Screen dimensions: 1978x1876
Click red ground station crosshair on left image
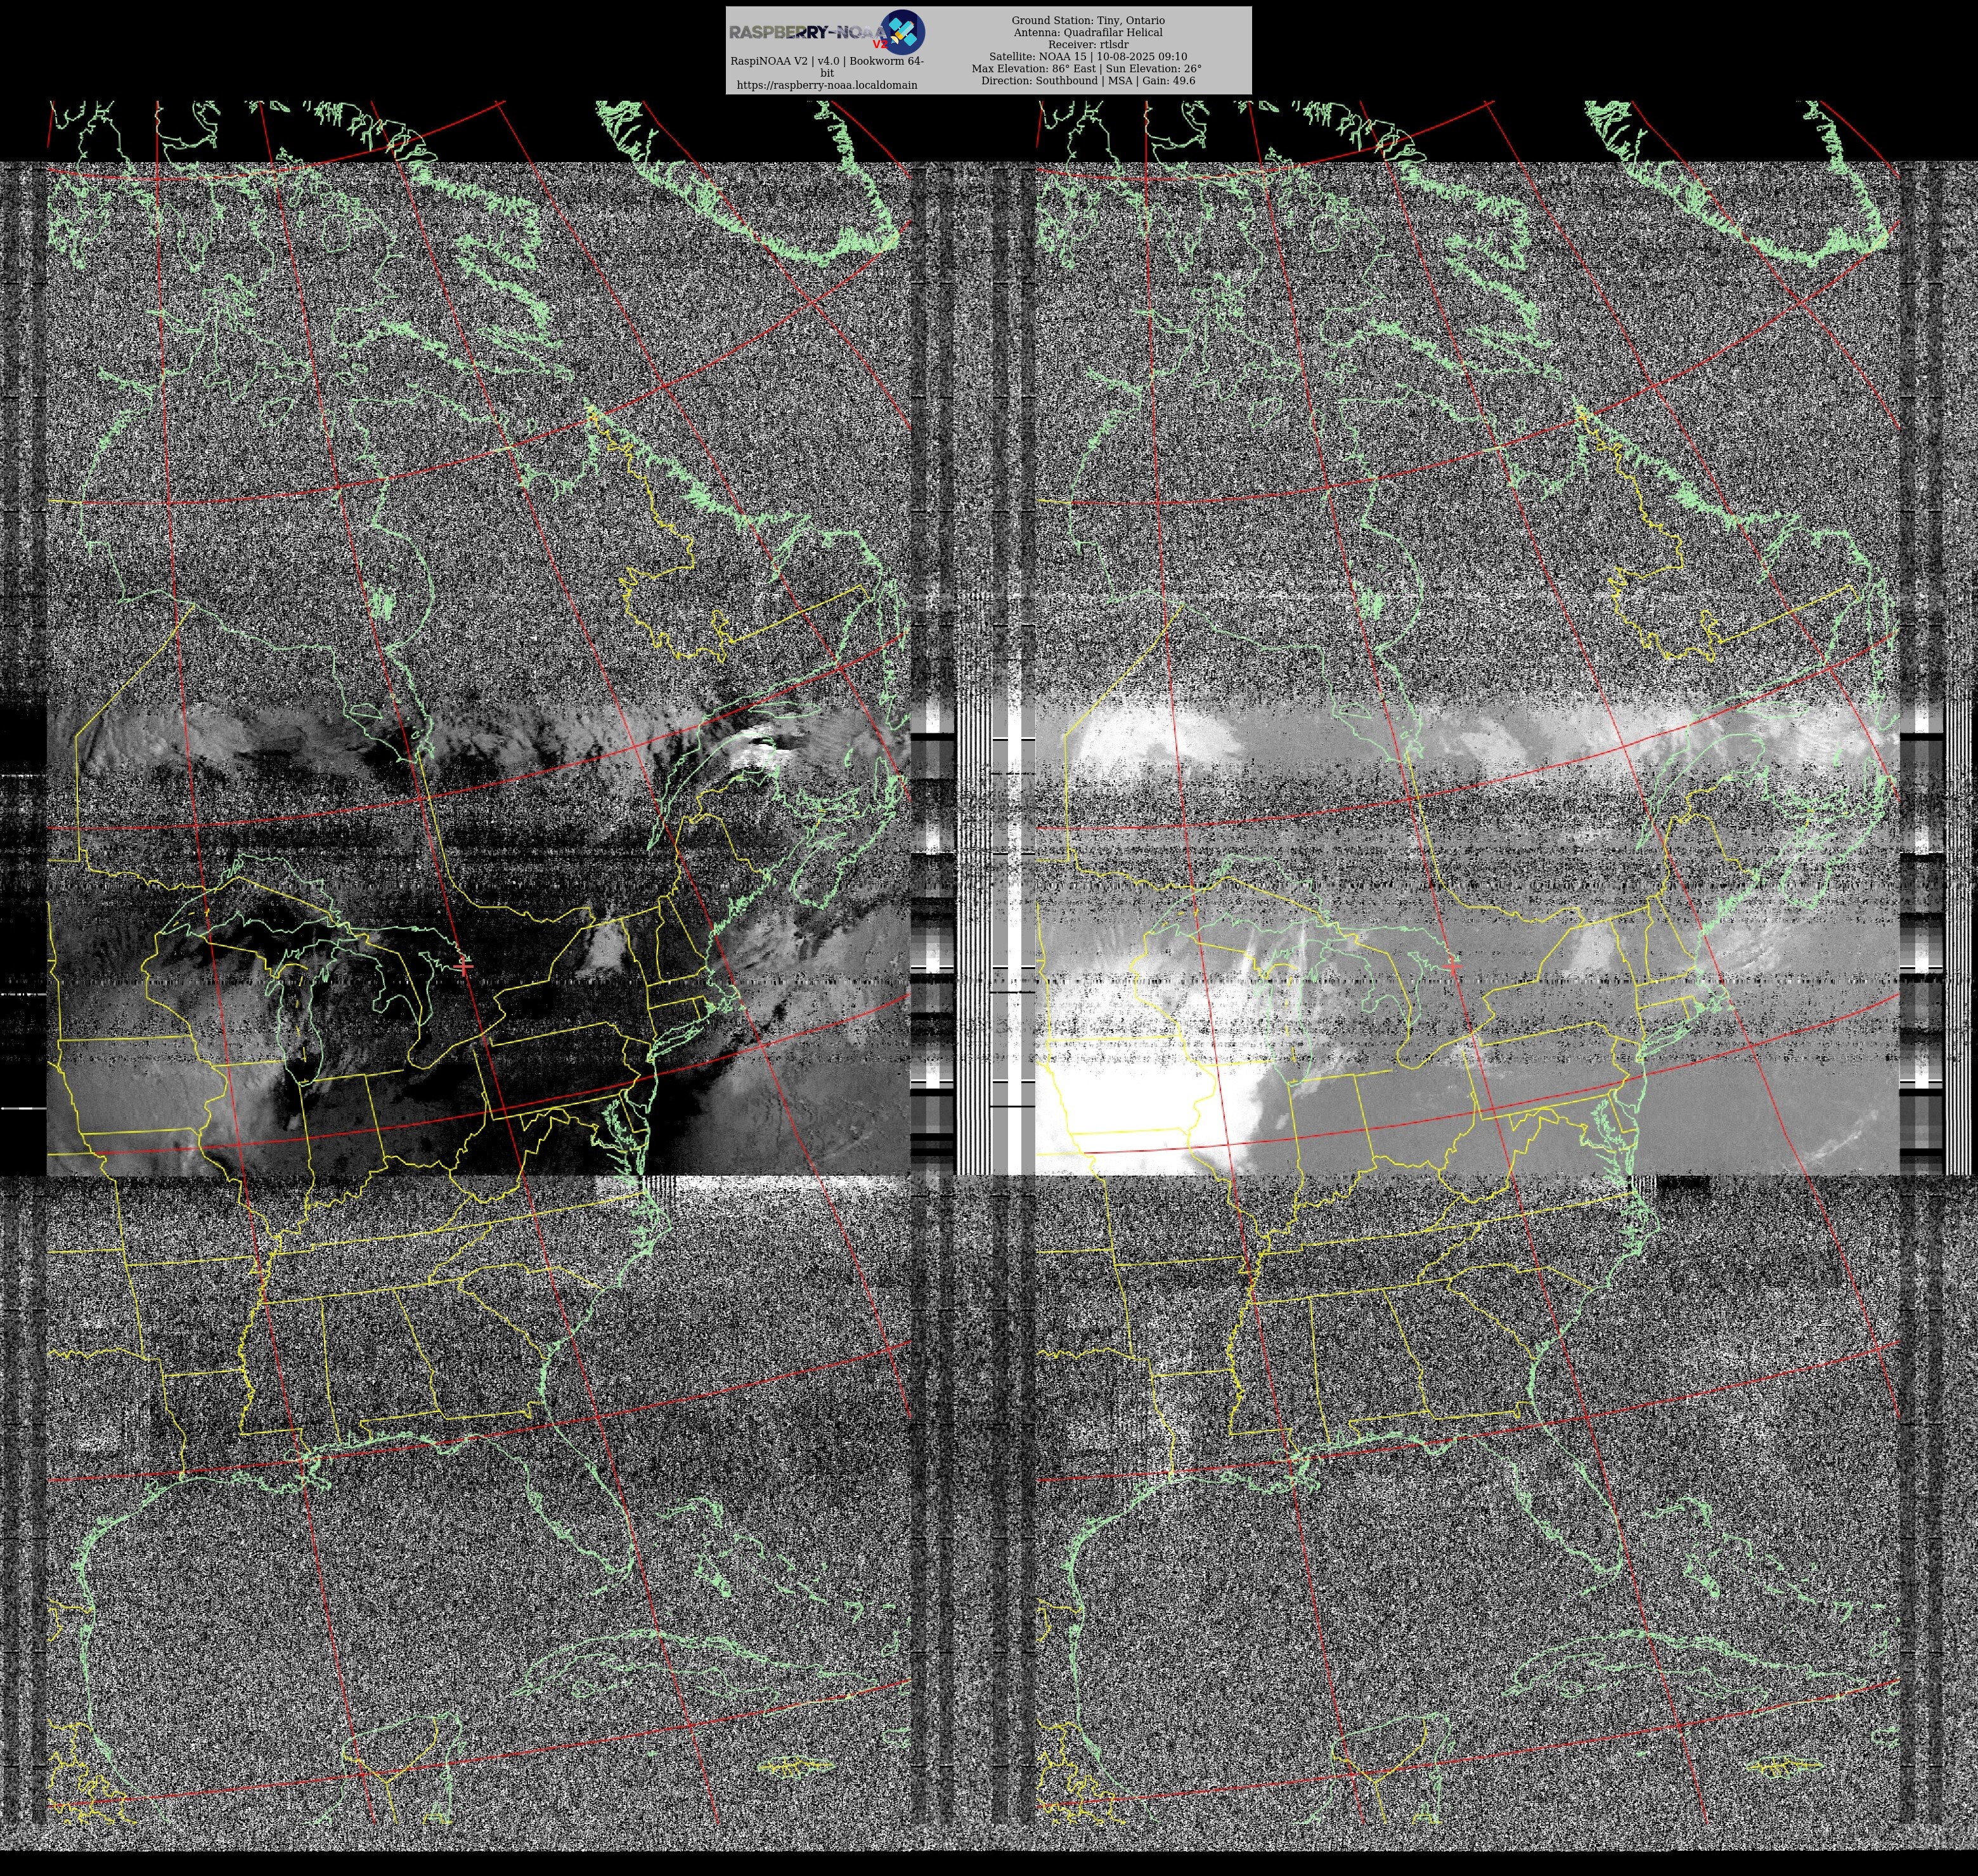coord(463,966)
